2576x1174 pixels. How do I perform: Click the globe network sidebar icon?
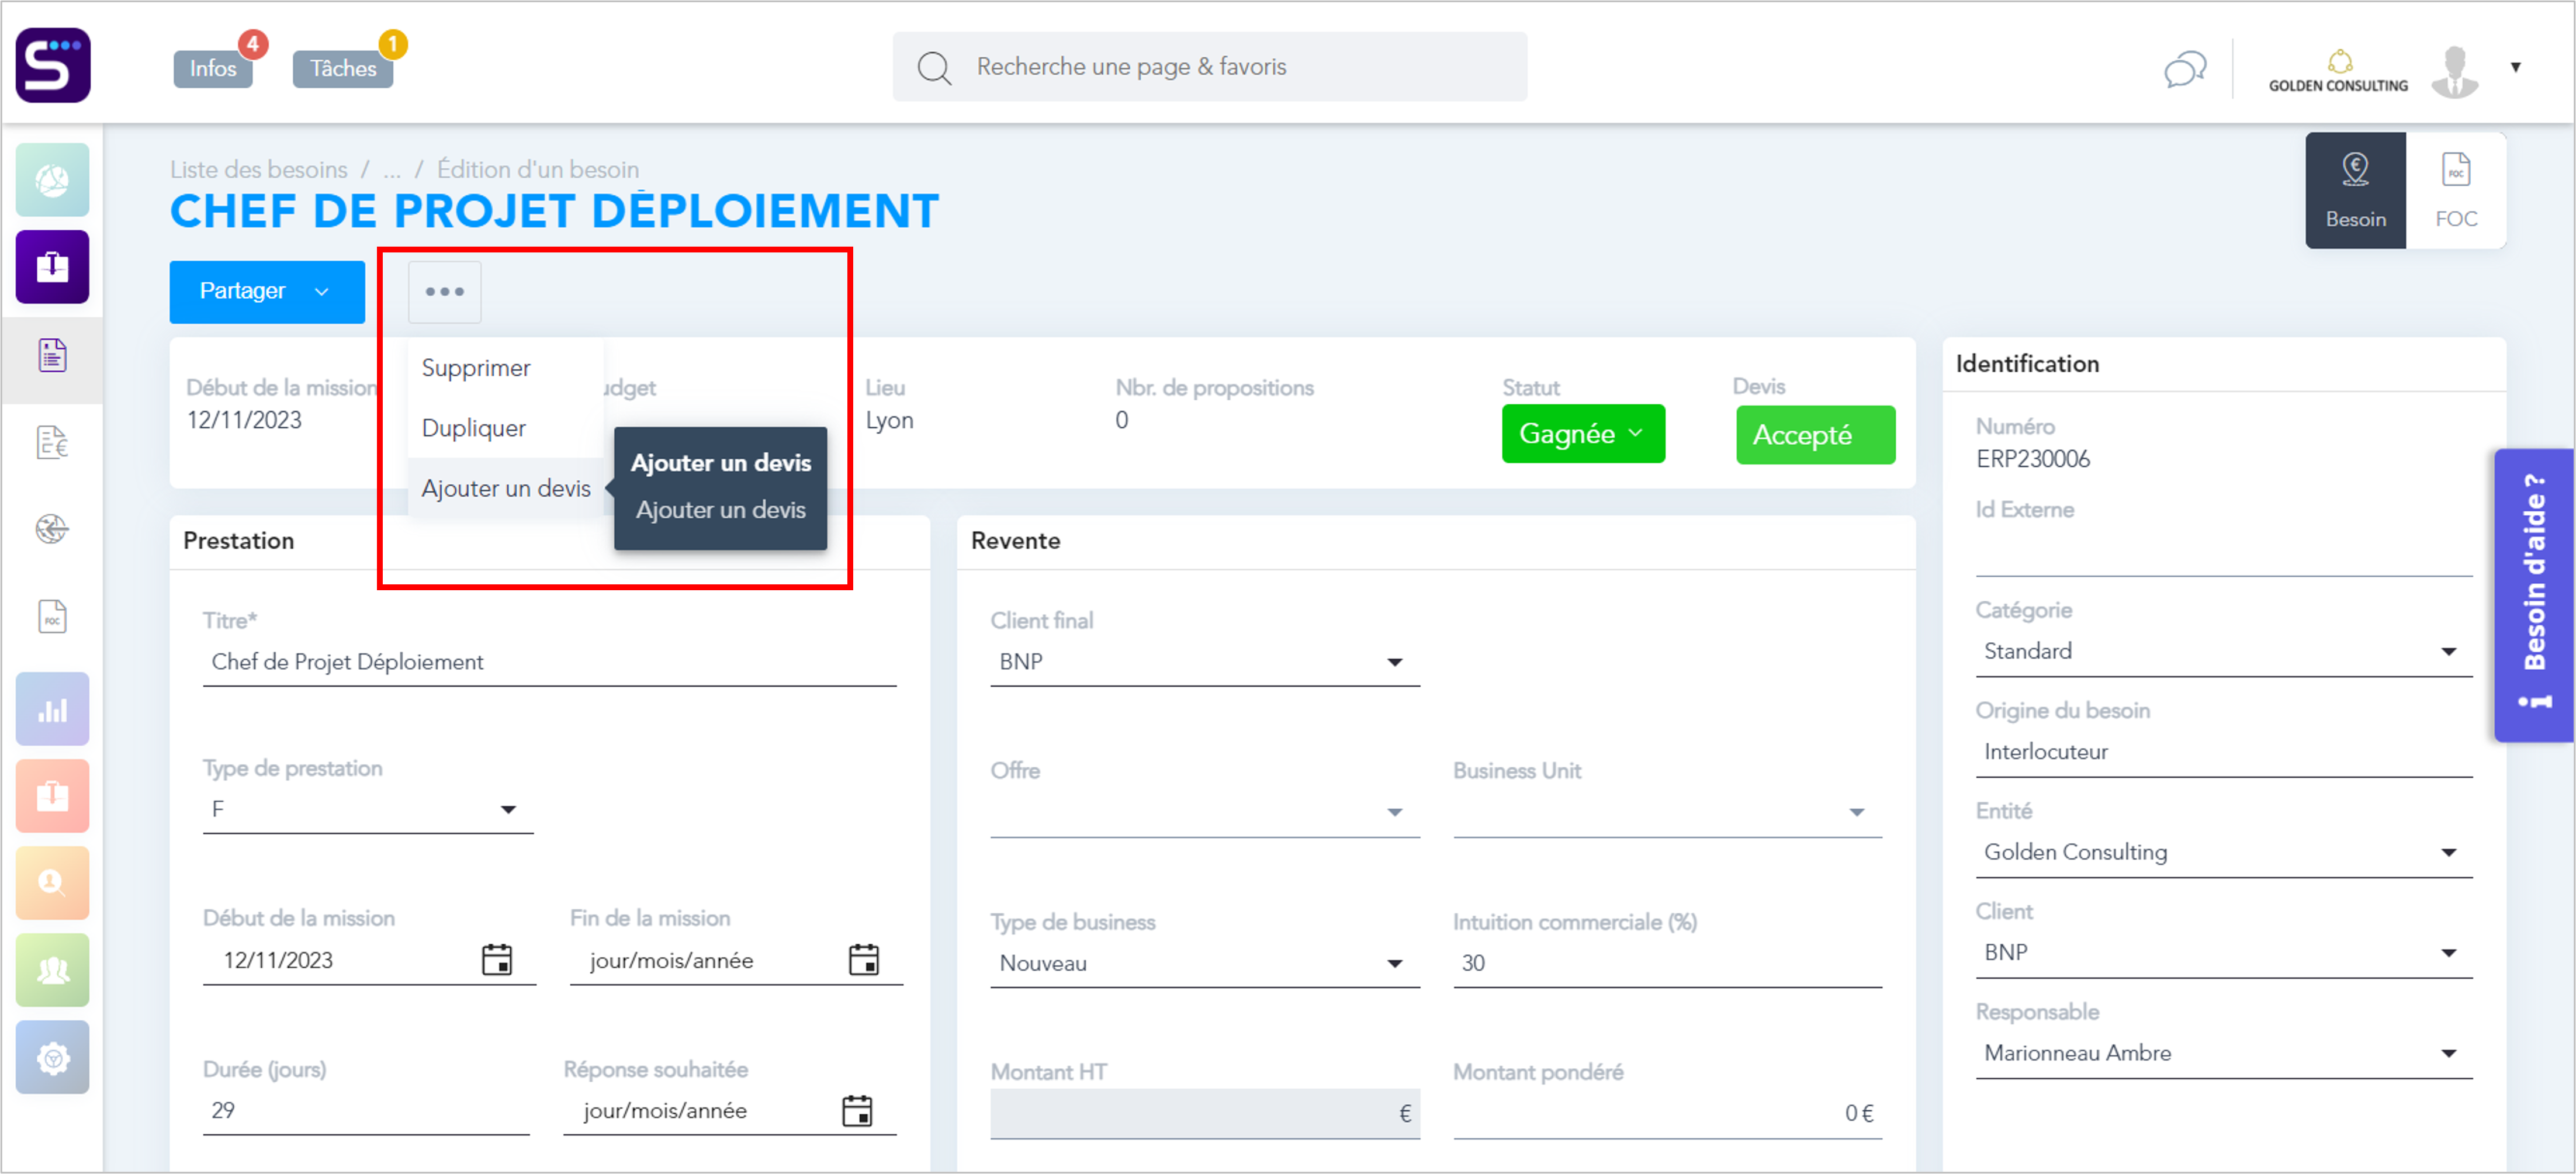tap(52, 529)
